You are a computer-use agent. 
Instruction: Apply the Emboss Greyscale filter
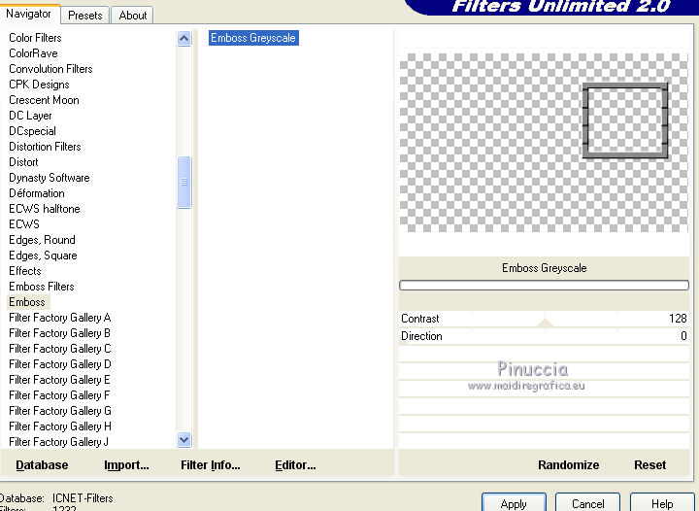(x=514, y=503)
